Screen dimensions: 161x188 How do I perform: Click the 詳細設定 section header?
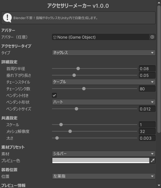[9, 62]
